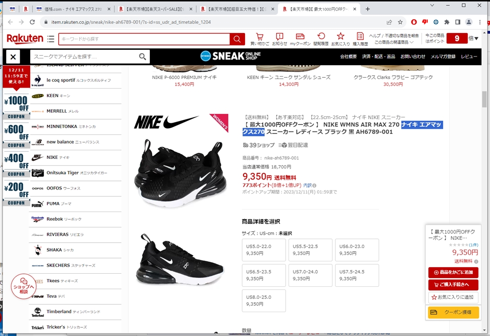
Task: Click the share page icon in address bar
Action: click(x=390, y=22)
